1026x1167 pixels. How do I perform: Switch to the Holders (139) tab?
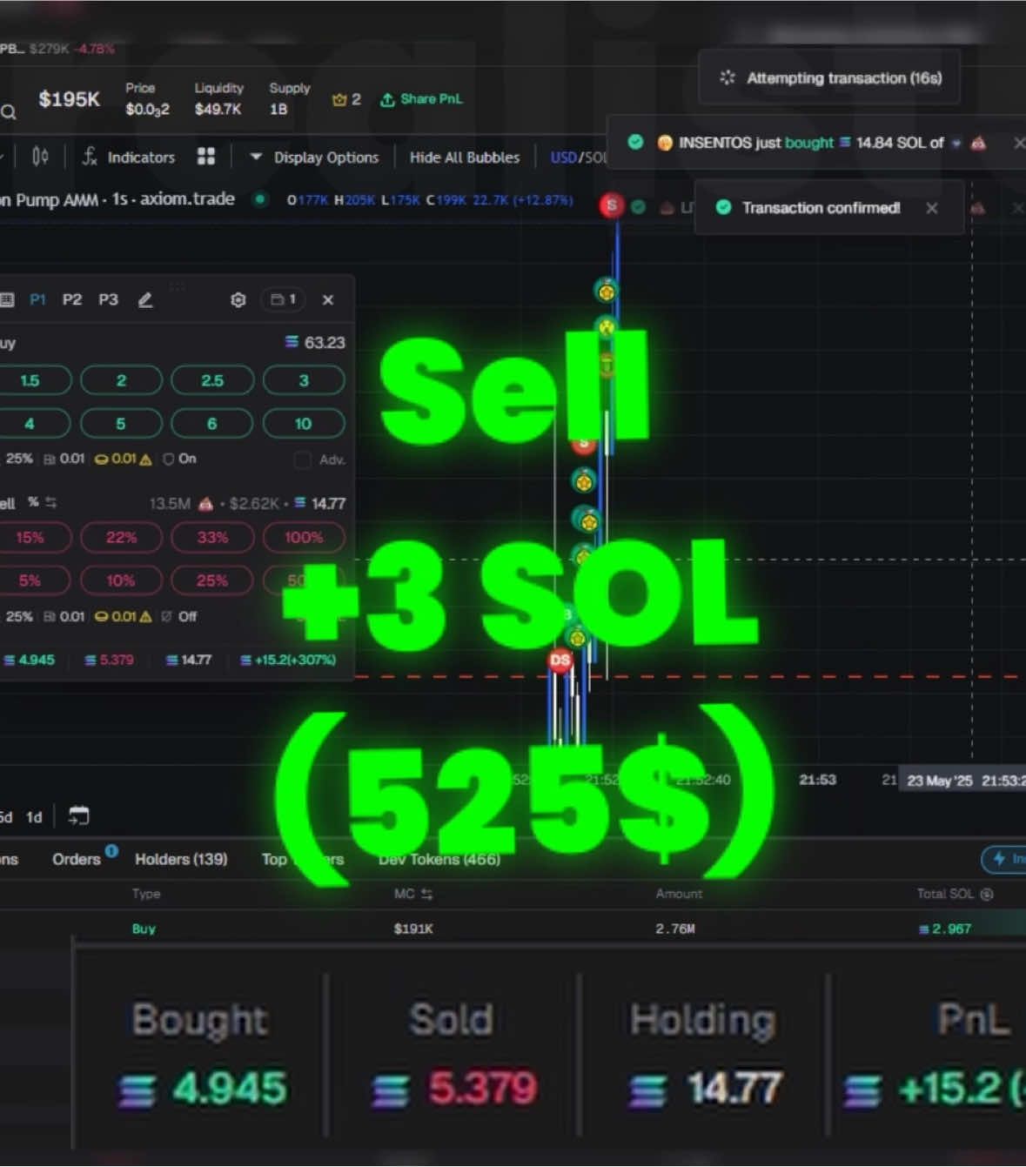coord(180,859)
